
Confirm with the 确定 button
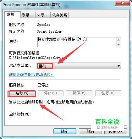65,131
